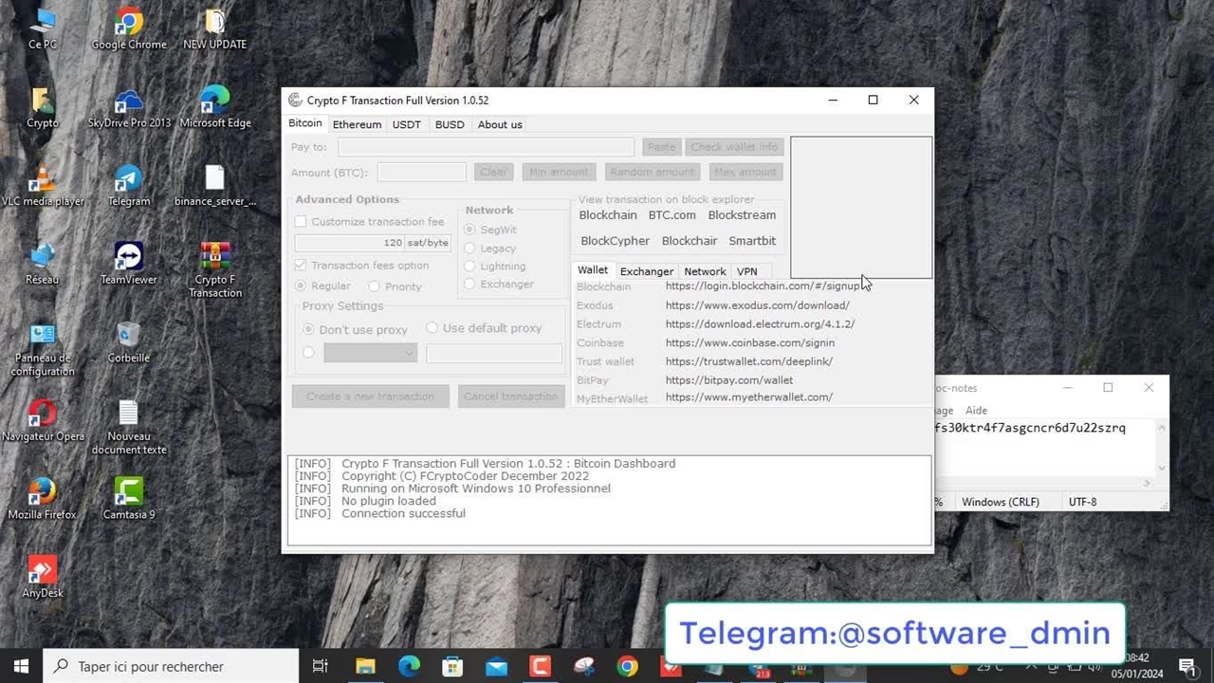
Task: Open the Exchanger tab
Action: [x=646, y=271]
